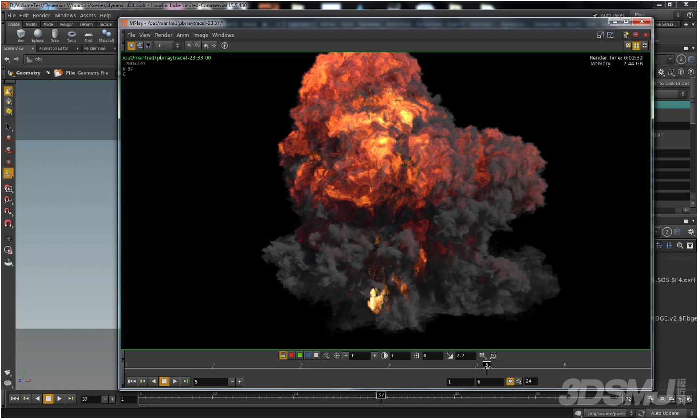Toggle MPlay real-time playback clock button
The width and height of the screenshot is (698, 419).
[510, 381]
